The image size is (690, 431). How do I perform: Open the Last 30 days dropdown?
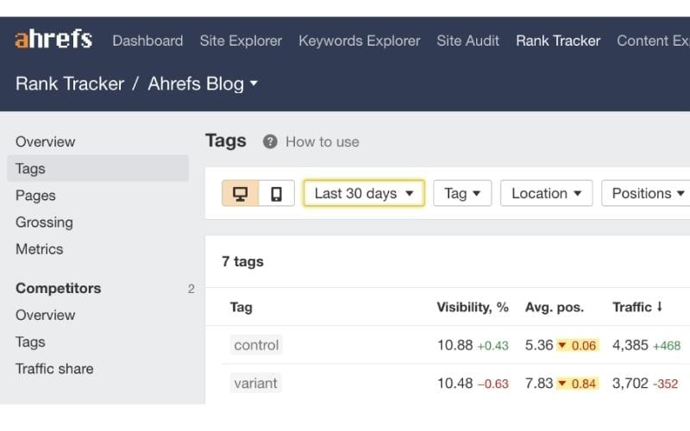[x=364, y=193]
